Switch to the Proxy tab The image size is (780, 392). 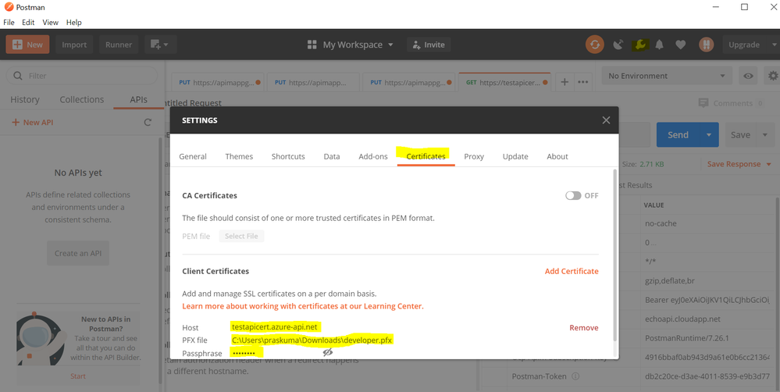click(474, 156)
